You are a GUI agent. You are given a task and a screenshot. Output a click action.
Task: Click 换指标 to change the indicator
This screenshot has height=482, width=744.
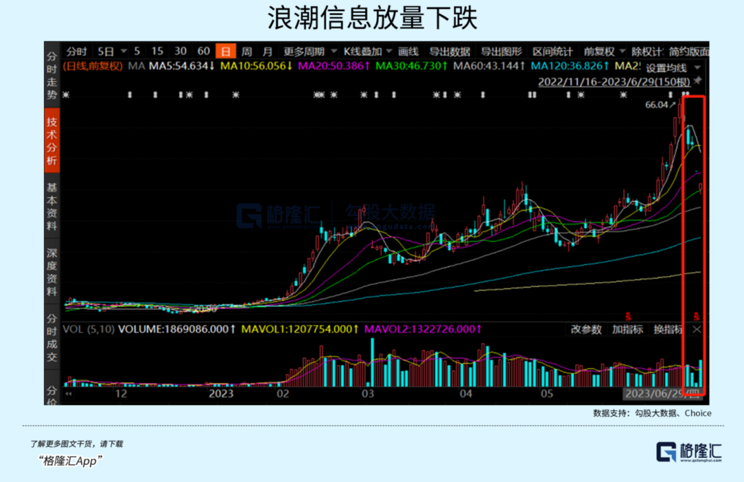[x=668, y=329]
